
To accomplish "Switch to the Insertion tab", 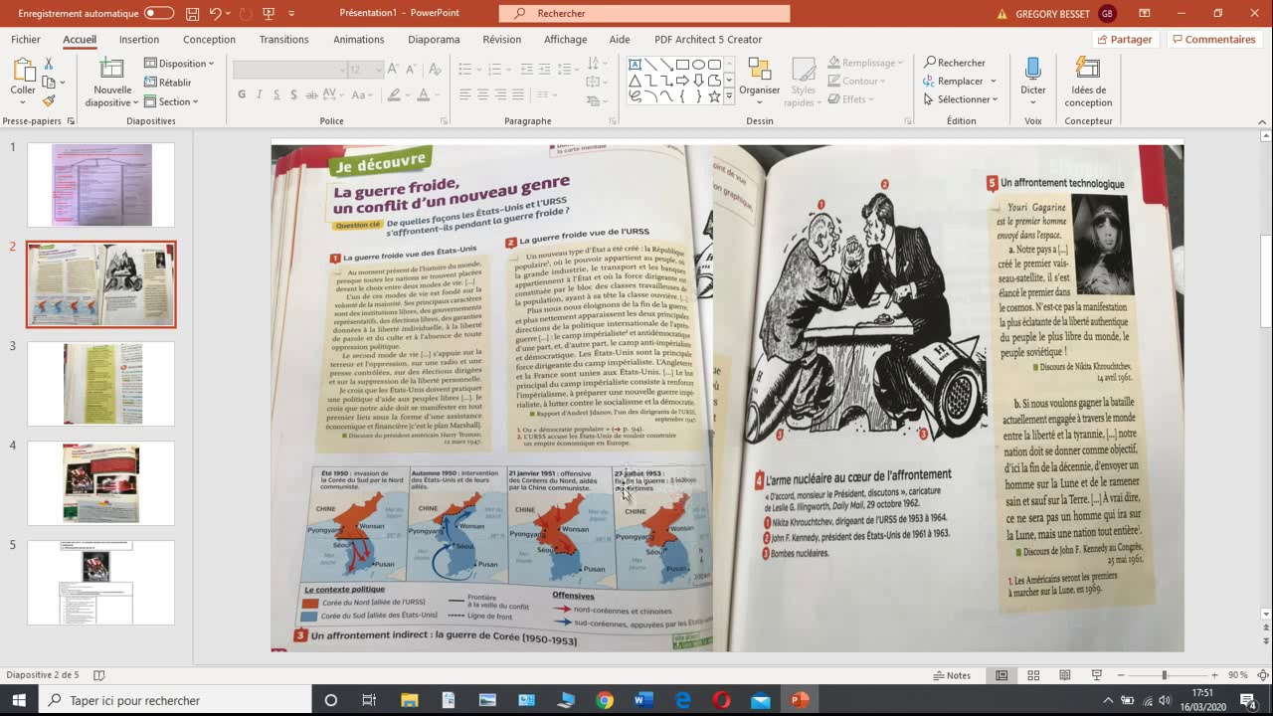I will click(x=139, y=40).
